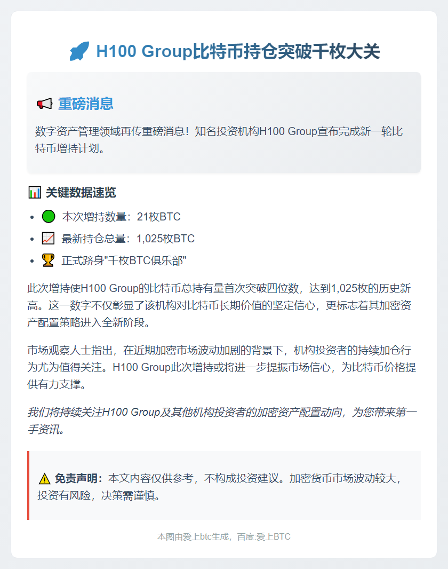Click the italic paragraph starting 我们将持续关注
The width and height of the screenshot is (448, 569).
coord(222,420)
